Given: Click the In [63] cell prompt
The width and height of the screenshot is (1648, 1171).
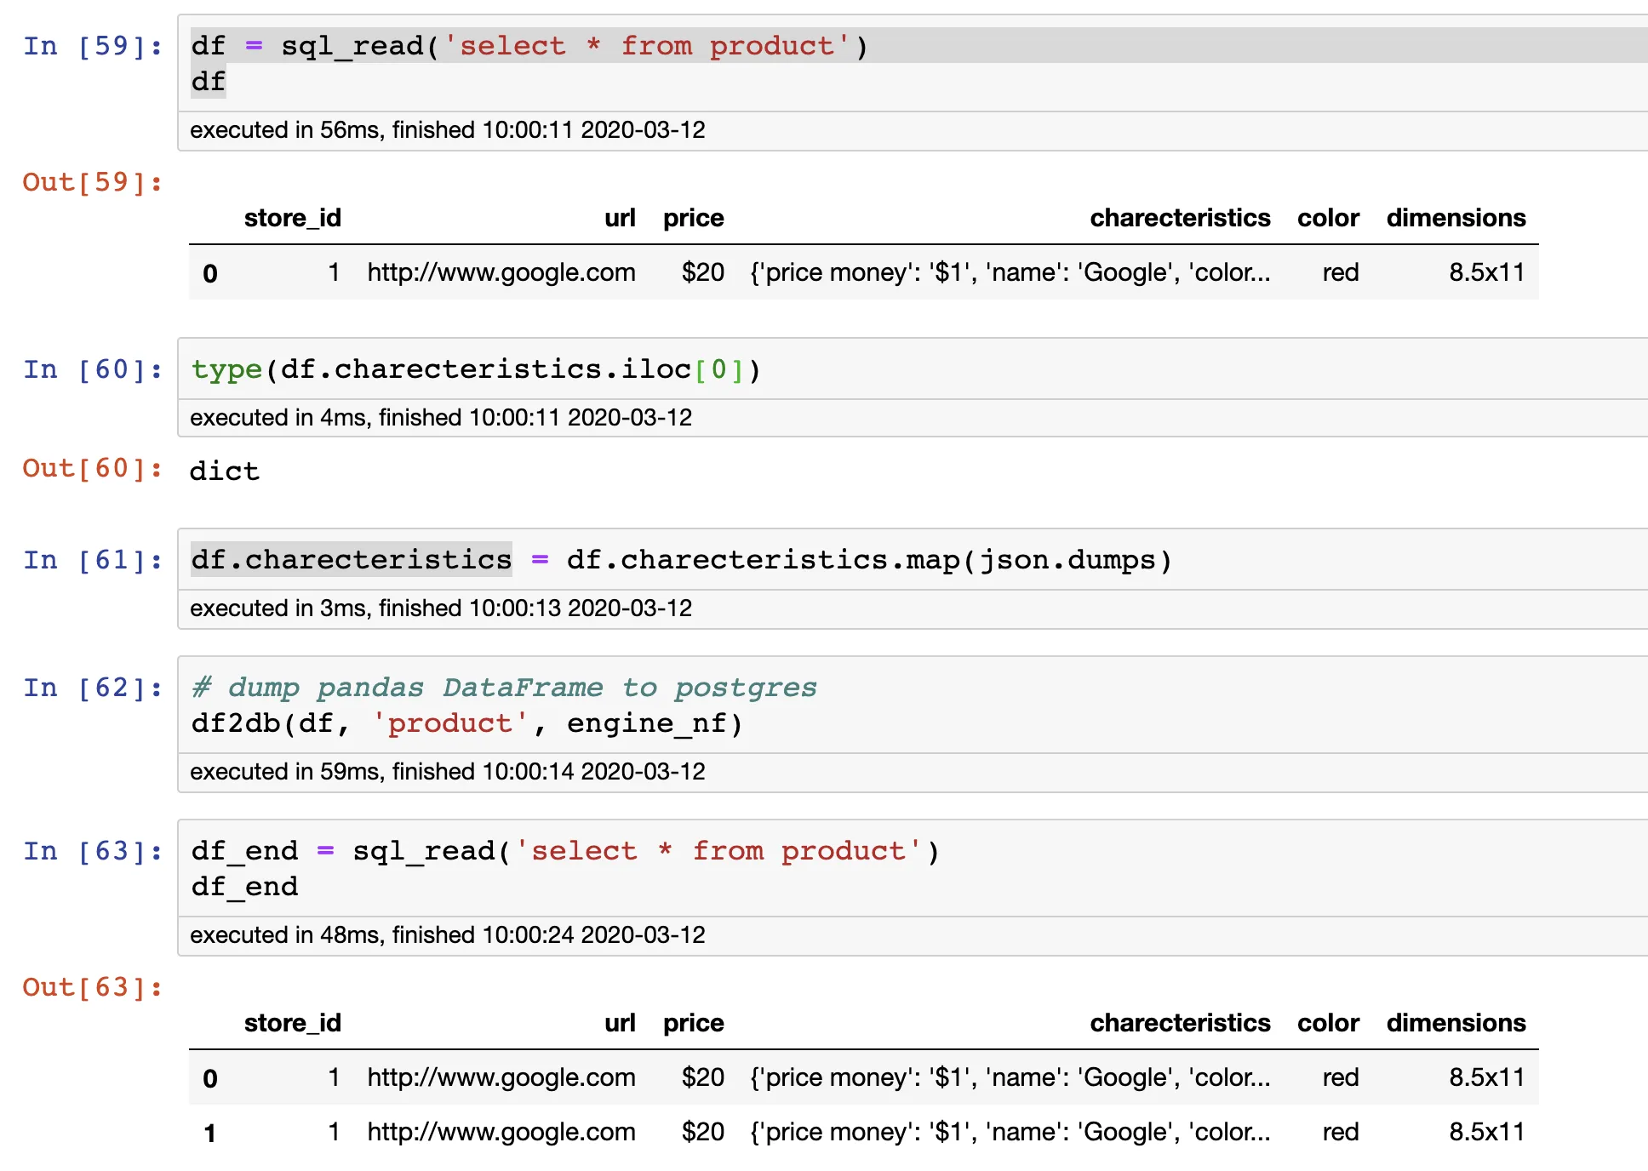Looking at the screenshot, I should point(93,851).
